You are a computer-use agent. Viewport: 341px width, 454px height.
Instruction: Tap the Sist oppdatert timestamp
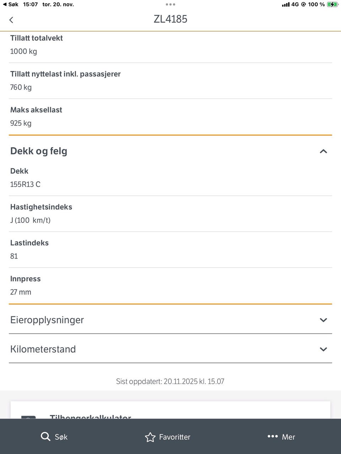click(x=170, y=382)
